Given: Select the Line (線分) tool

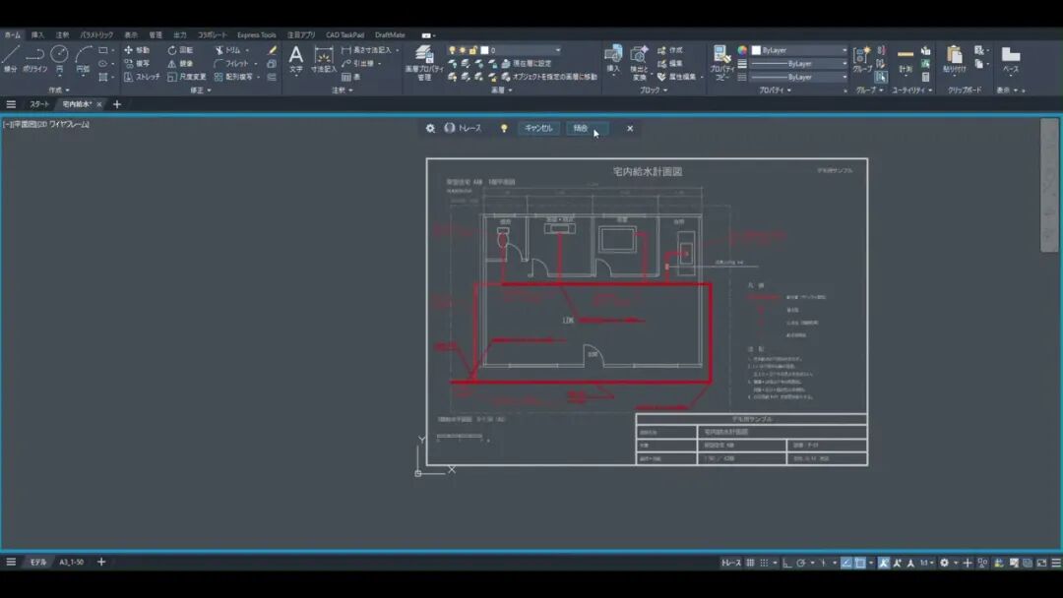Looking at the screenshot, I should [10, 58].
